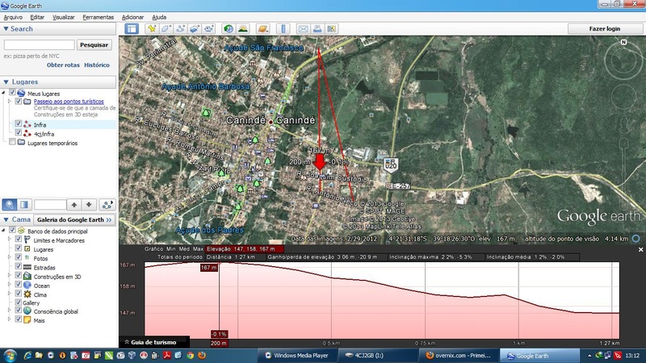Launch Adobe Reader from taskbar

coord(167,355)
